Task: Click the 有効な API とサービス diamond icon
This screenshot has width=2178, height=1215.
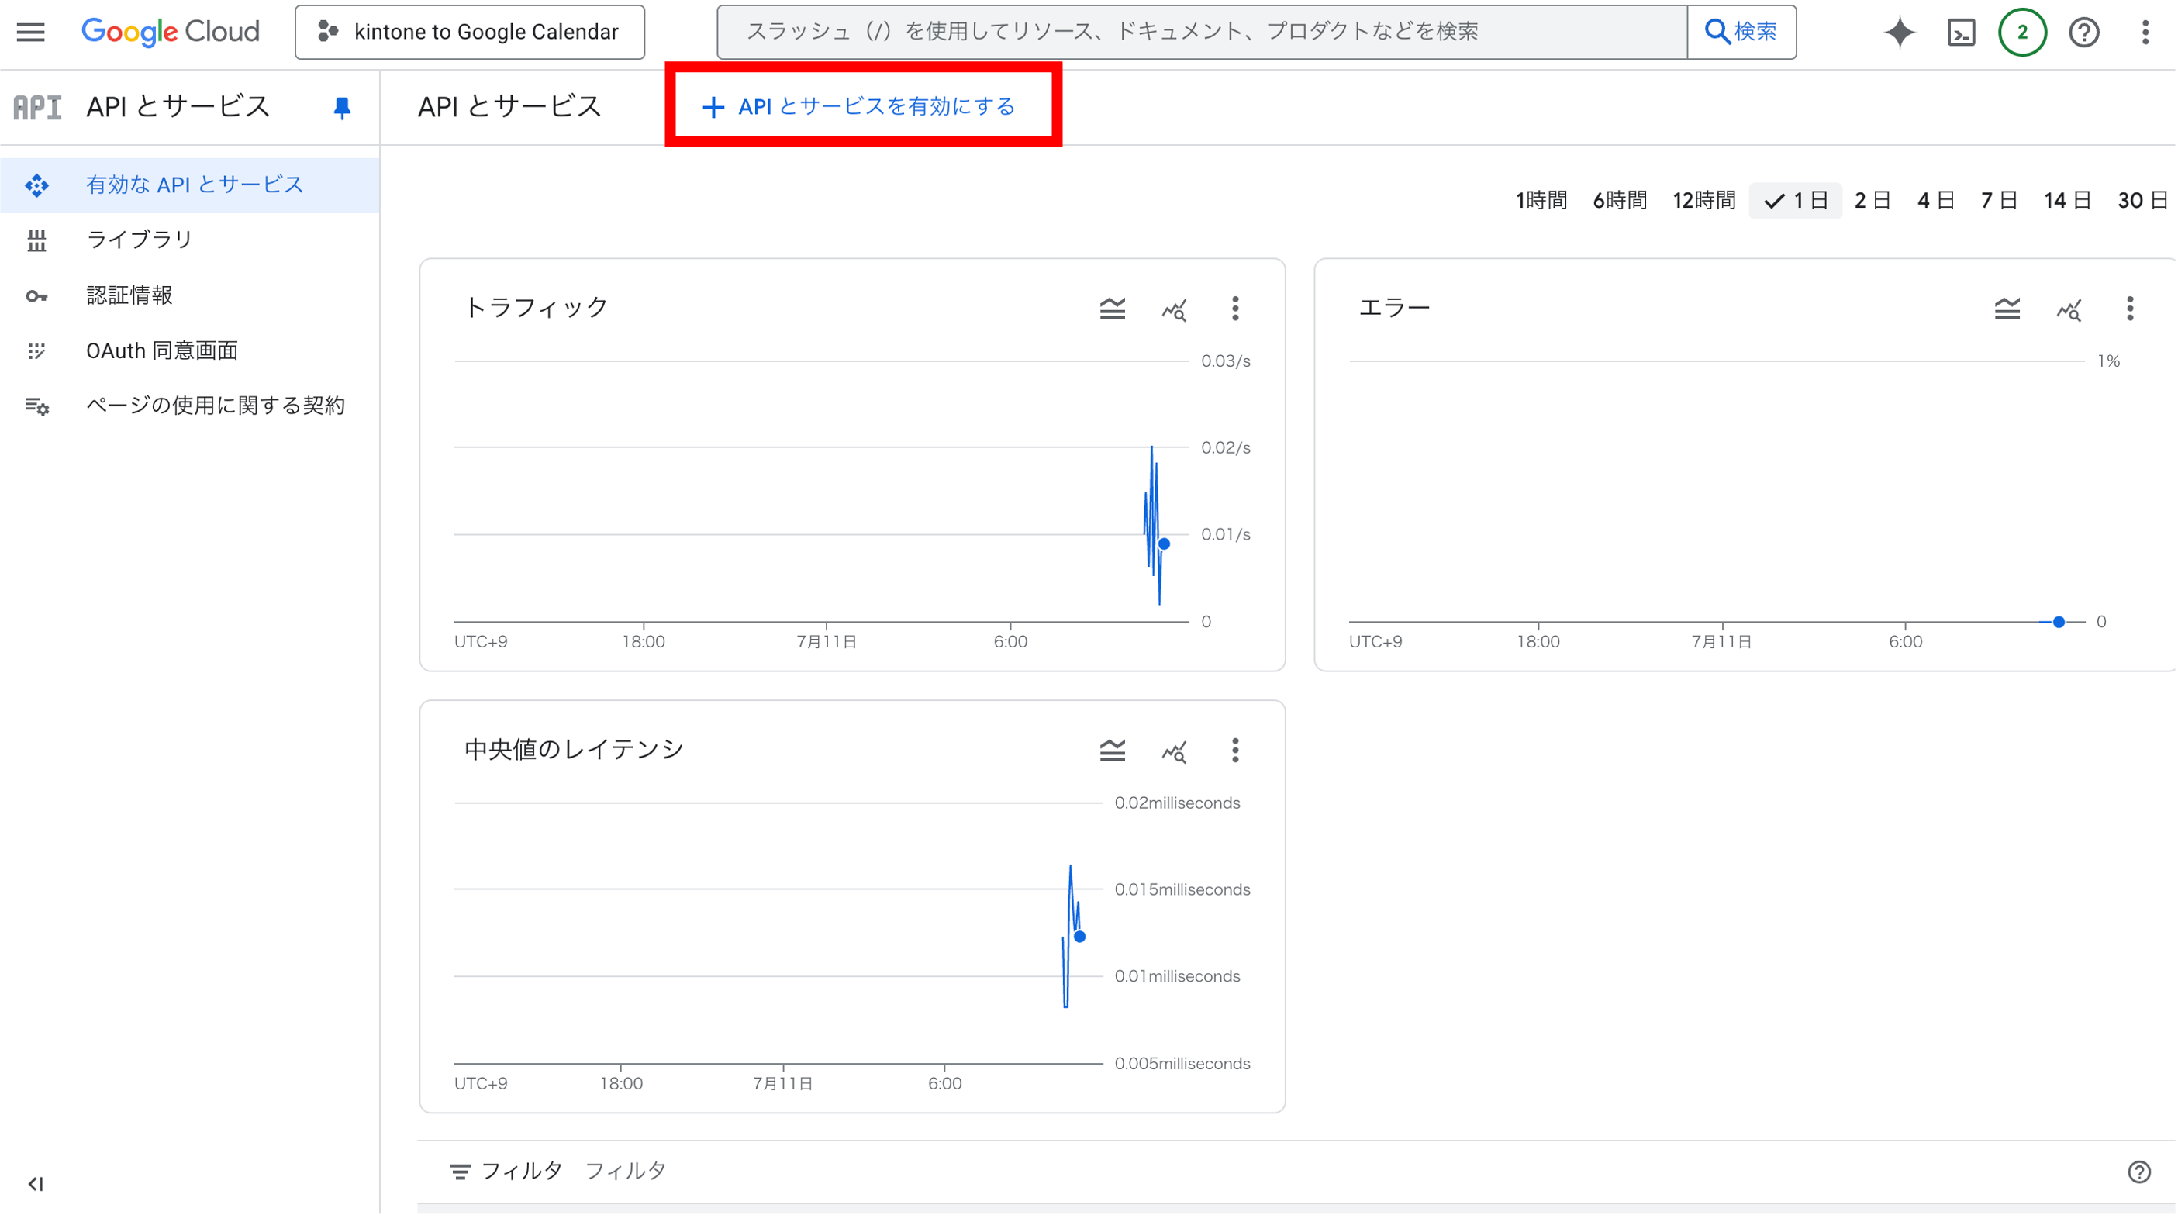Action: point(36,185)
